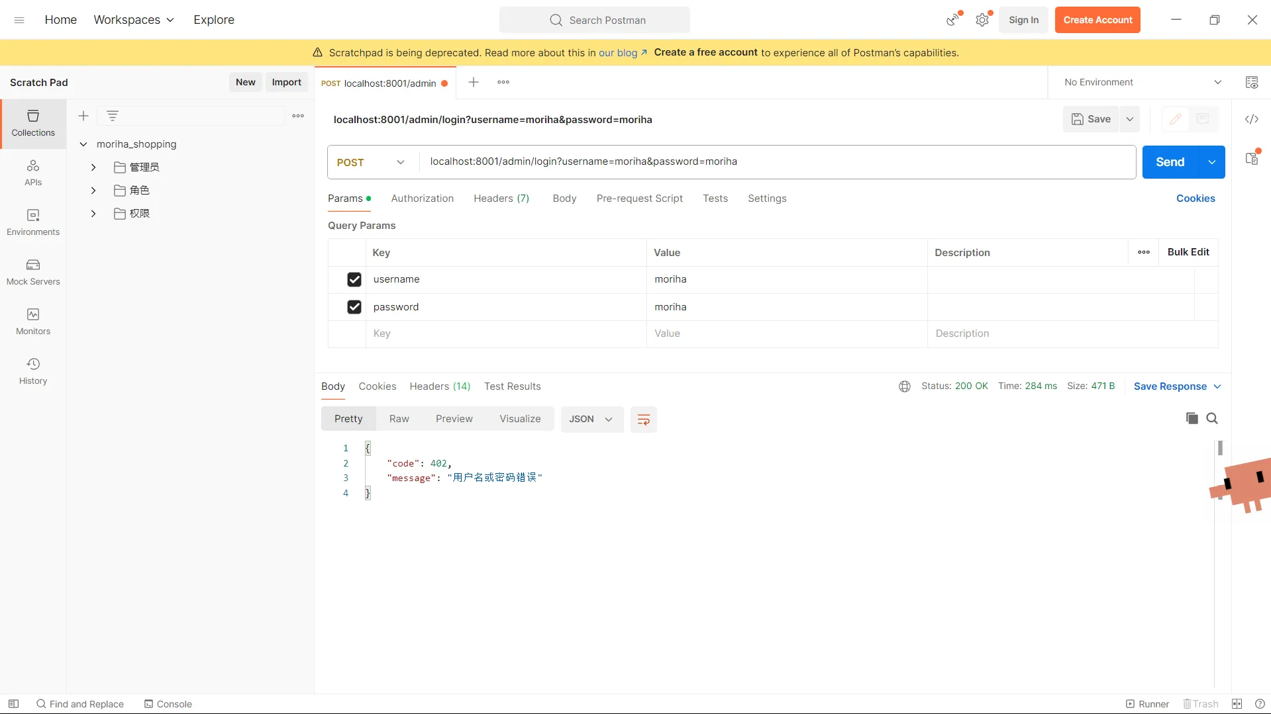This screenshot has width=1271, height=714.
Task: Open the Monitors sidebar panel
Action: click(x=33, y=322)
